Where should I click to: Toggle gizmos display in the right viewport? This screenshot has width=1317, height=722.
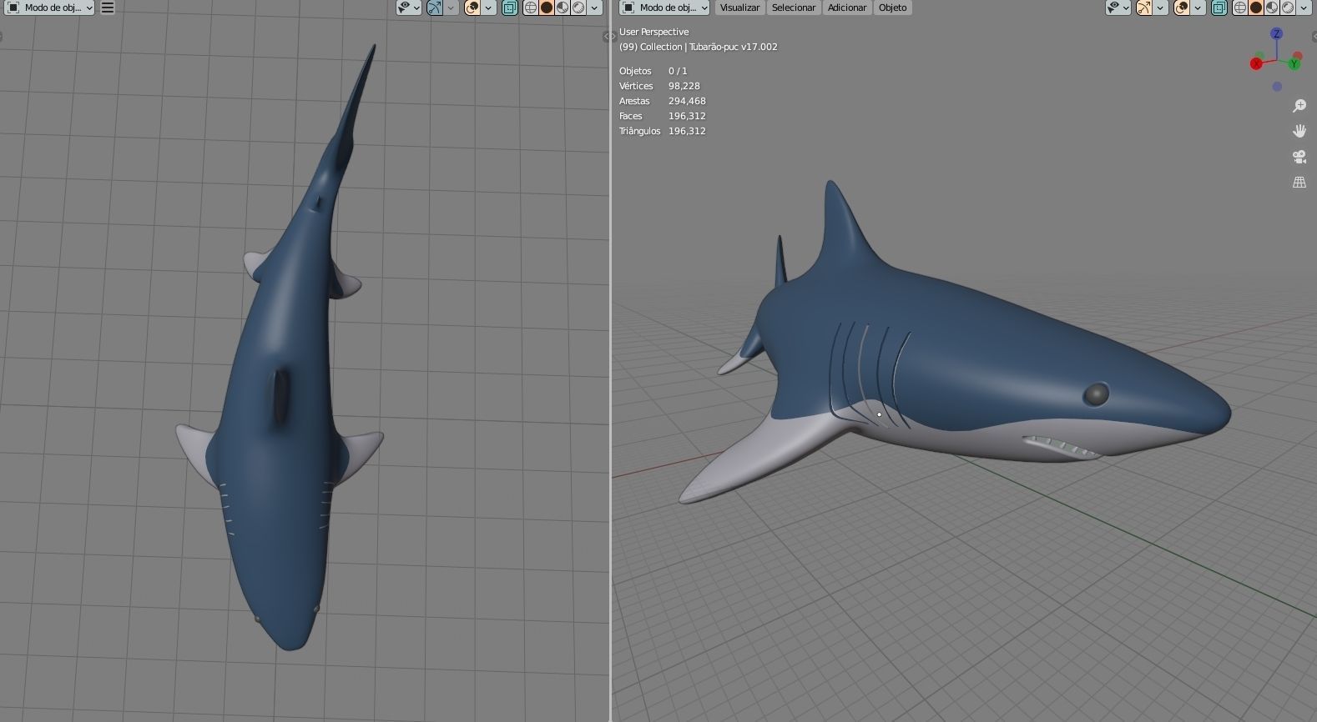tap(1143, 8)
